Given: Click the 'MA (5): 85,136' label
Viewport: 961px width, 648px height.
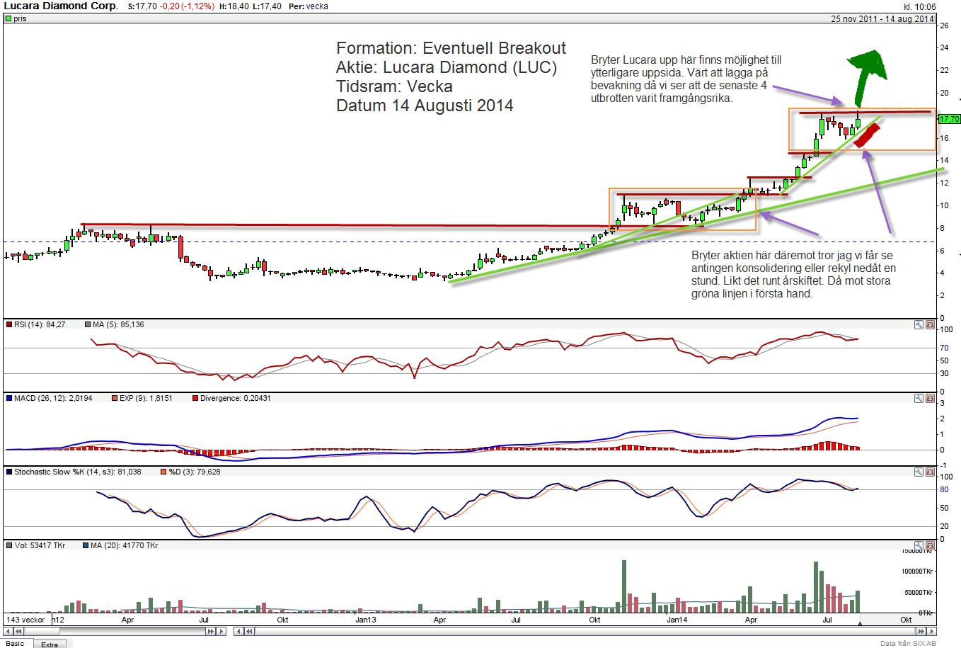Looking at the screenshot, I should pyautogui.click(x=118, y=325).
